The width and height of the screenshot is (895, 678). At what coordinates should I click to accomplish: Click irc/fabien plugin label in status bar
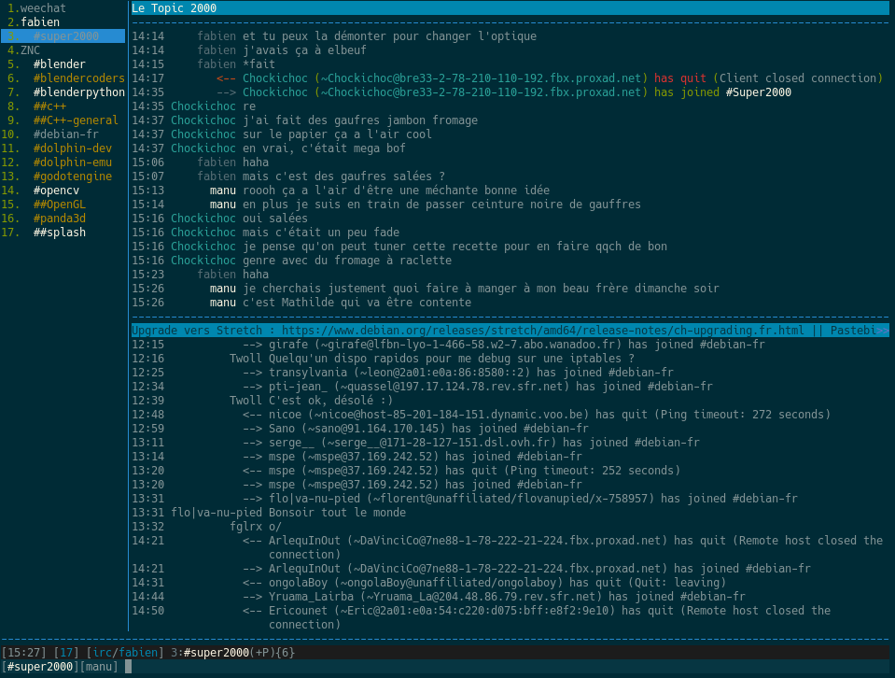click(x=125, y=652)
